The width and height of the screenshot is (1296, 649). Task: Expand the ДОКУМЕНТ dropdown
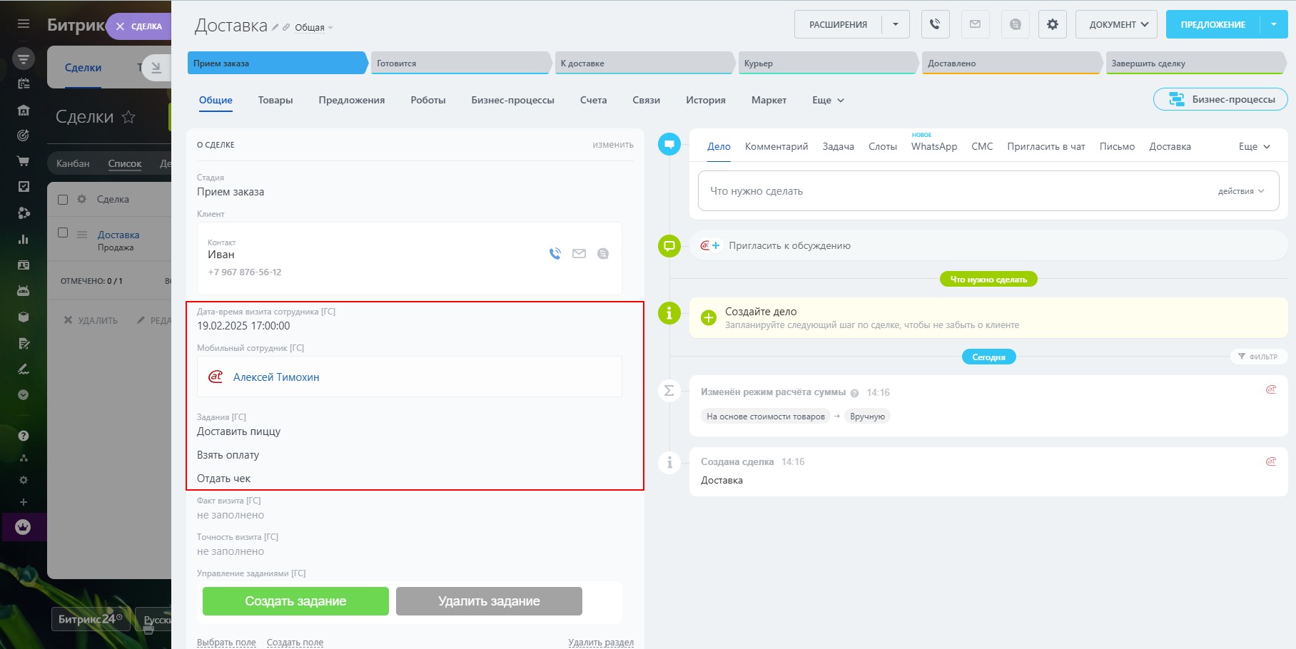tap(1116, 24)
